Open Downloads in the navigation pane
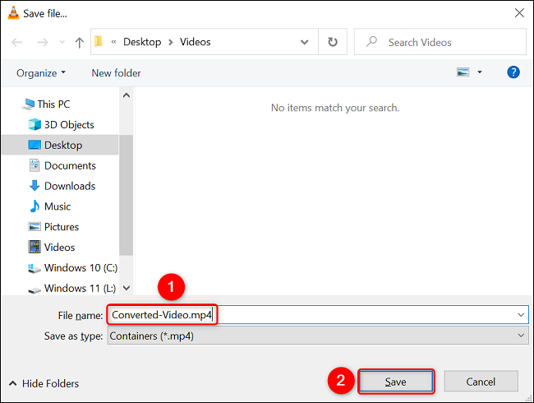The width and height of the screenshot is (534, 403). click(x=70, y=186)
